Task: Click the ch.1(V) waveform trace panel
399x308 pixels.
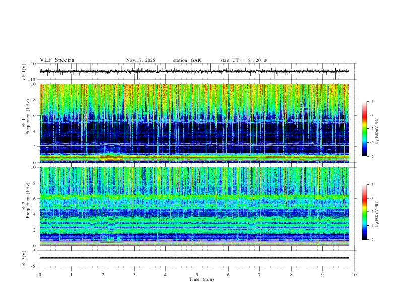Action: [x=197, y=71]
